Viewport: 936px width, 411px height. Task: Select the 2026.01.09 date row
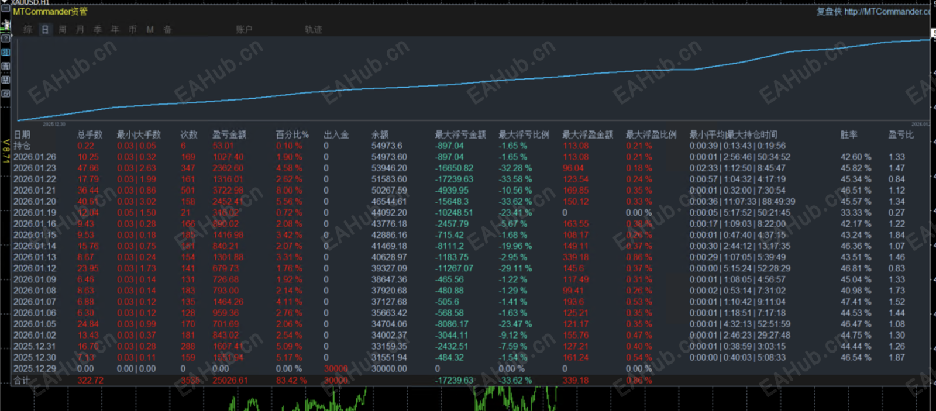(x=35, y=279)
